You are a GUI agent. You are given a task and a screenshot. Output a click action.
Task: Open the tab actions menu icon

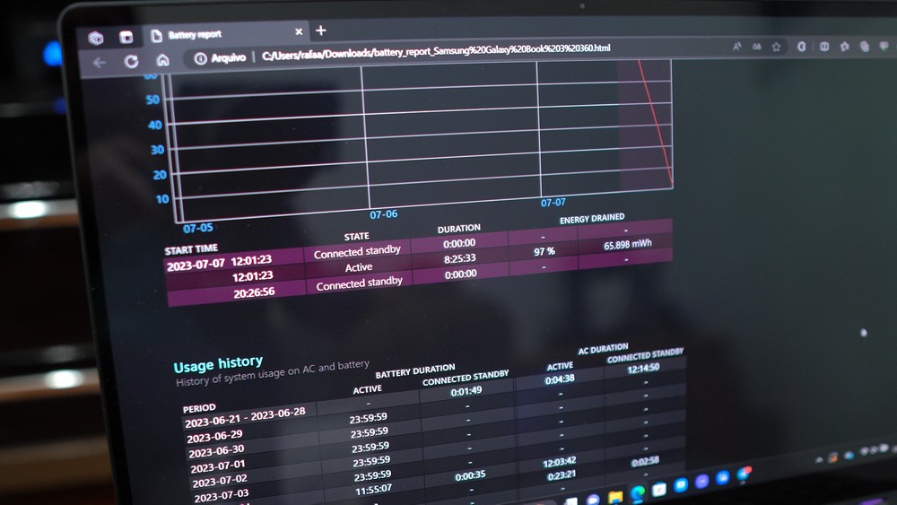[x=126, y=37]
